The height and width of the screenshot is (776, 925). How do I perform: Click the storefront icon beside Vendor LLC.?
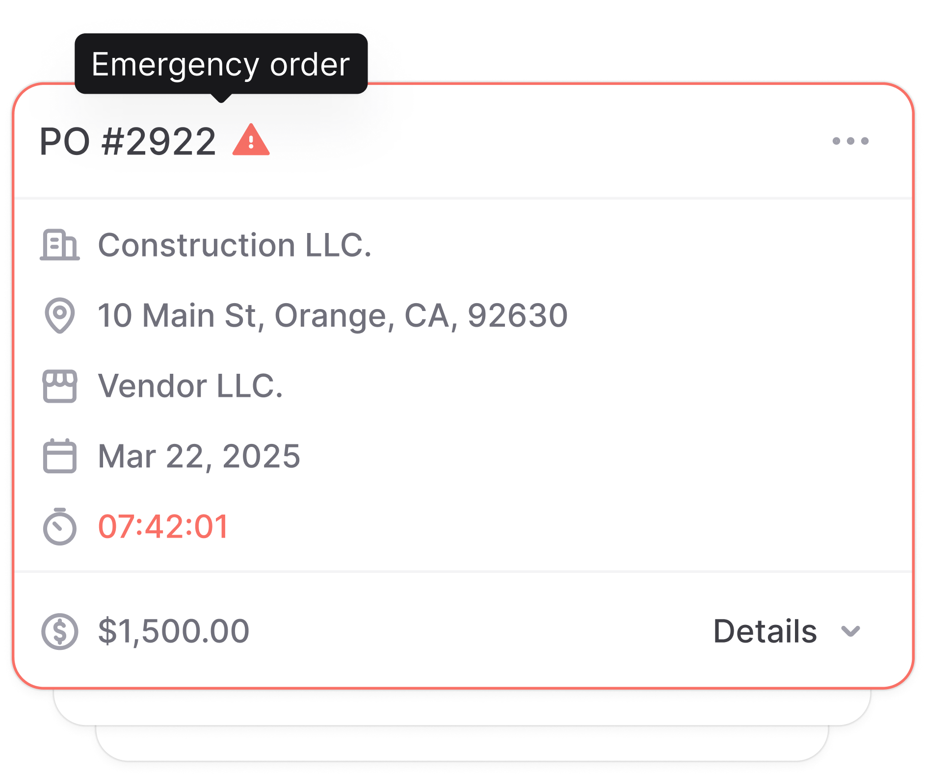pos(59,386)
